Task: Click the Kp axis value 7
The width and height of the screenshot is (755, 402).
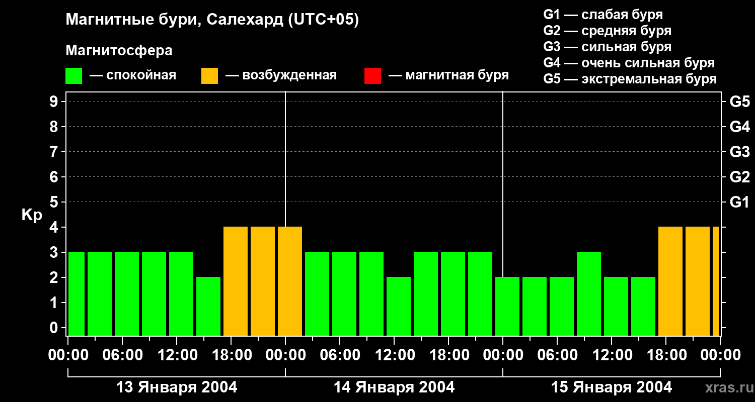Action: coord(55,152)
